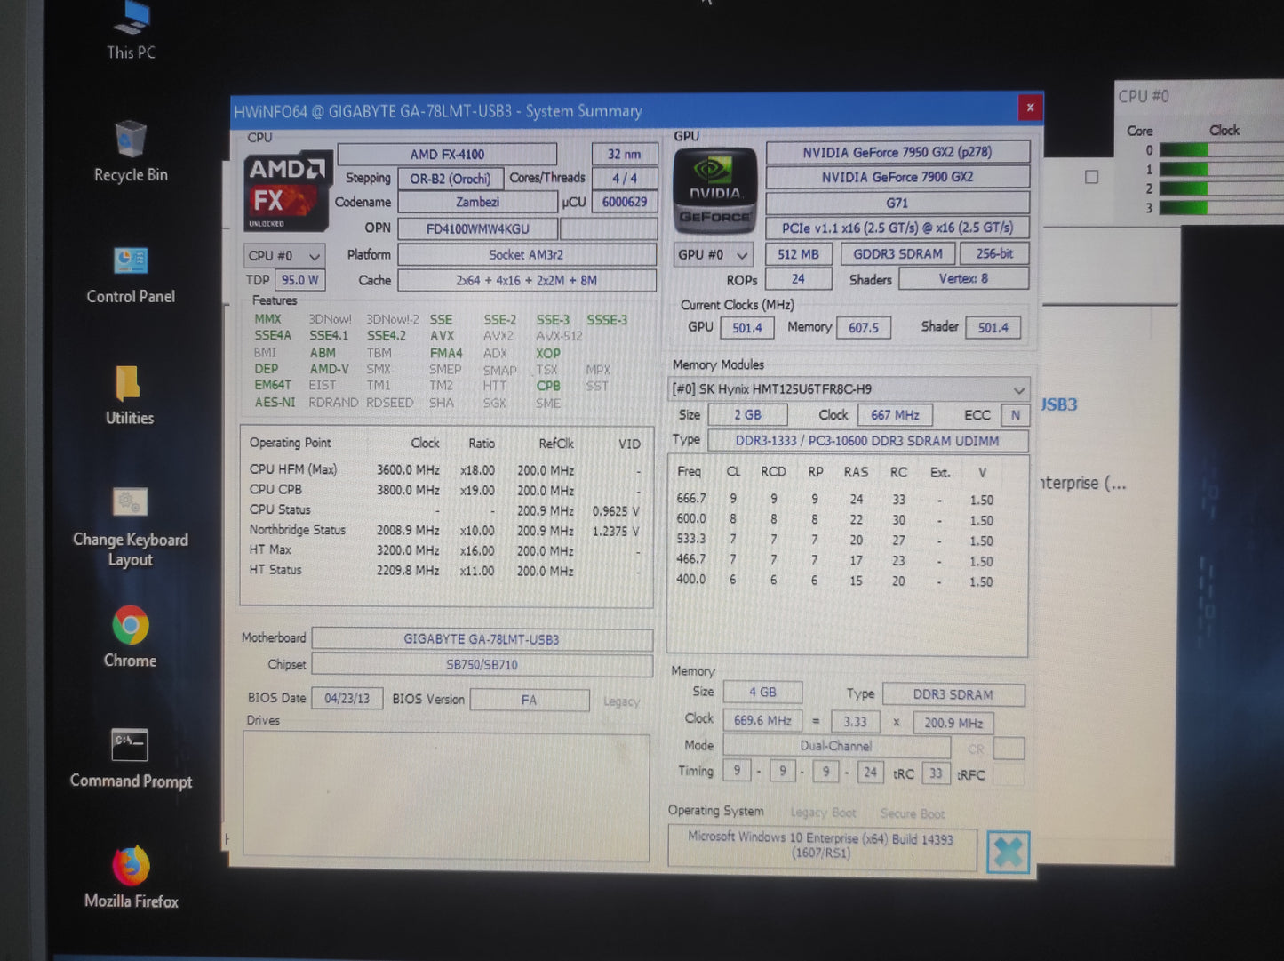The image size is (1284, 961).
Task: Click the AMD FX-4100 name field
Action: (447, 153)
